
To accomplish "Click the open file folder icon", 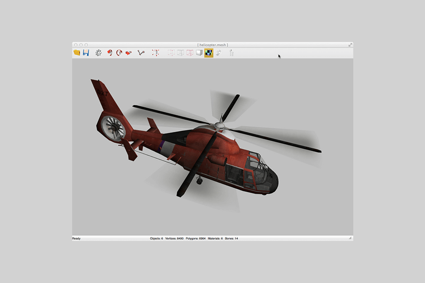I will (x=77, y=53).
